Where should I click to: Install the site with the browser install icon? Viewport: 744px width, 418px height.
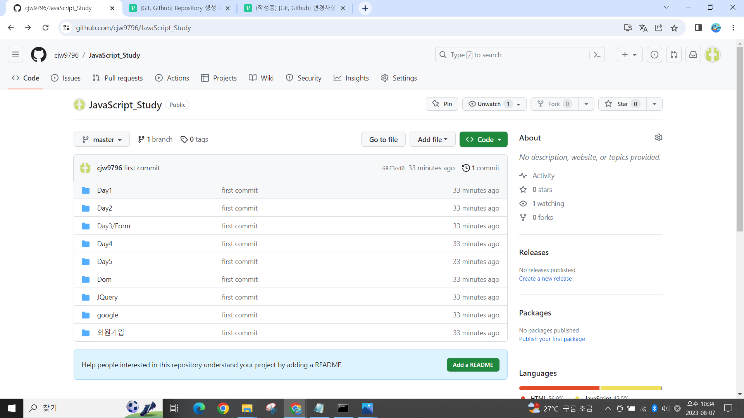point(628,27)
